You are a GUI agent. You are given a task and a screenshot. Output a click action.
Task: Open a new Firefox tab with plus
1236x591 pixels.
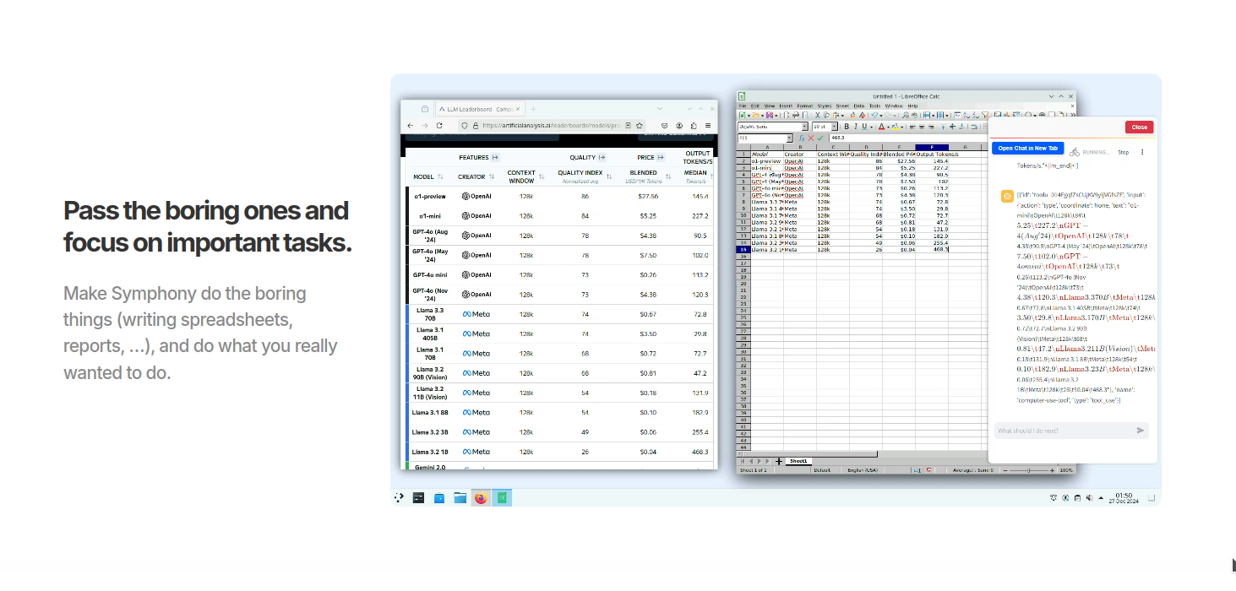(533, 109)
